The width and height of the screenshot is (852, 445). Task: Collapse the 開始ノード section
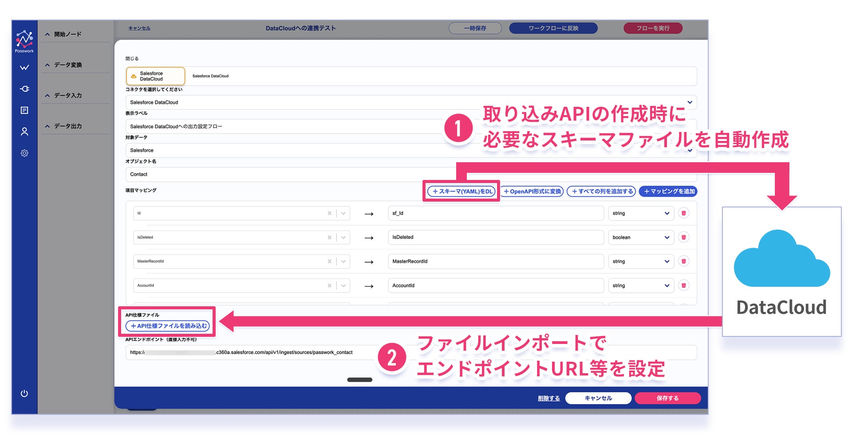click(x=47, y=34)
